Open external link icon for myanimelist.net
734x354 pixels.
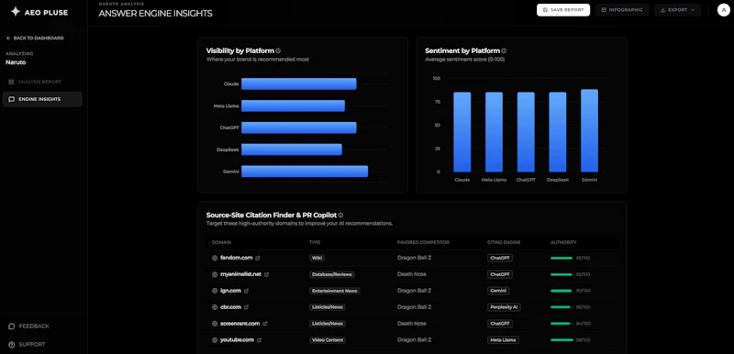(x=266, y=274)
